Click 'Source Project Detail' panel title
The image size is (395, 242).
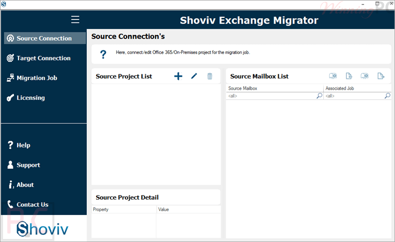coord(127,198)
